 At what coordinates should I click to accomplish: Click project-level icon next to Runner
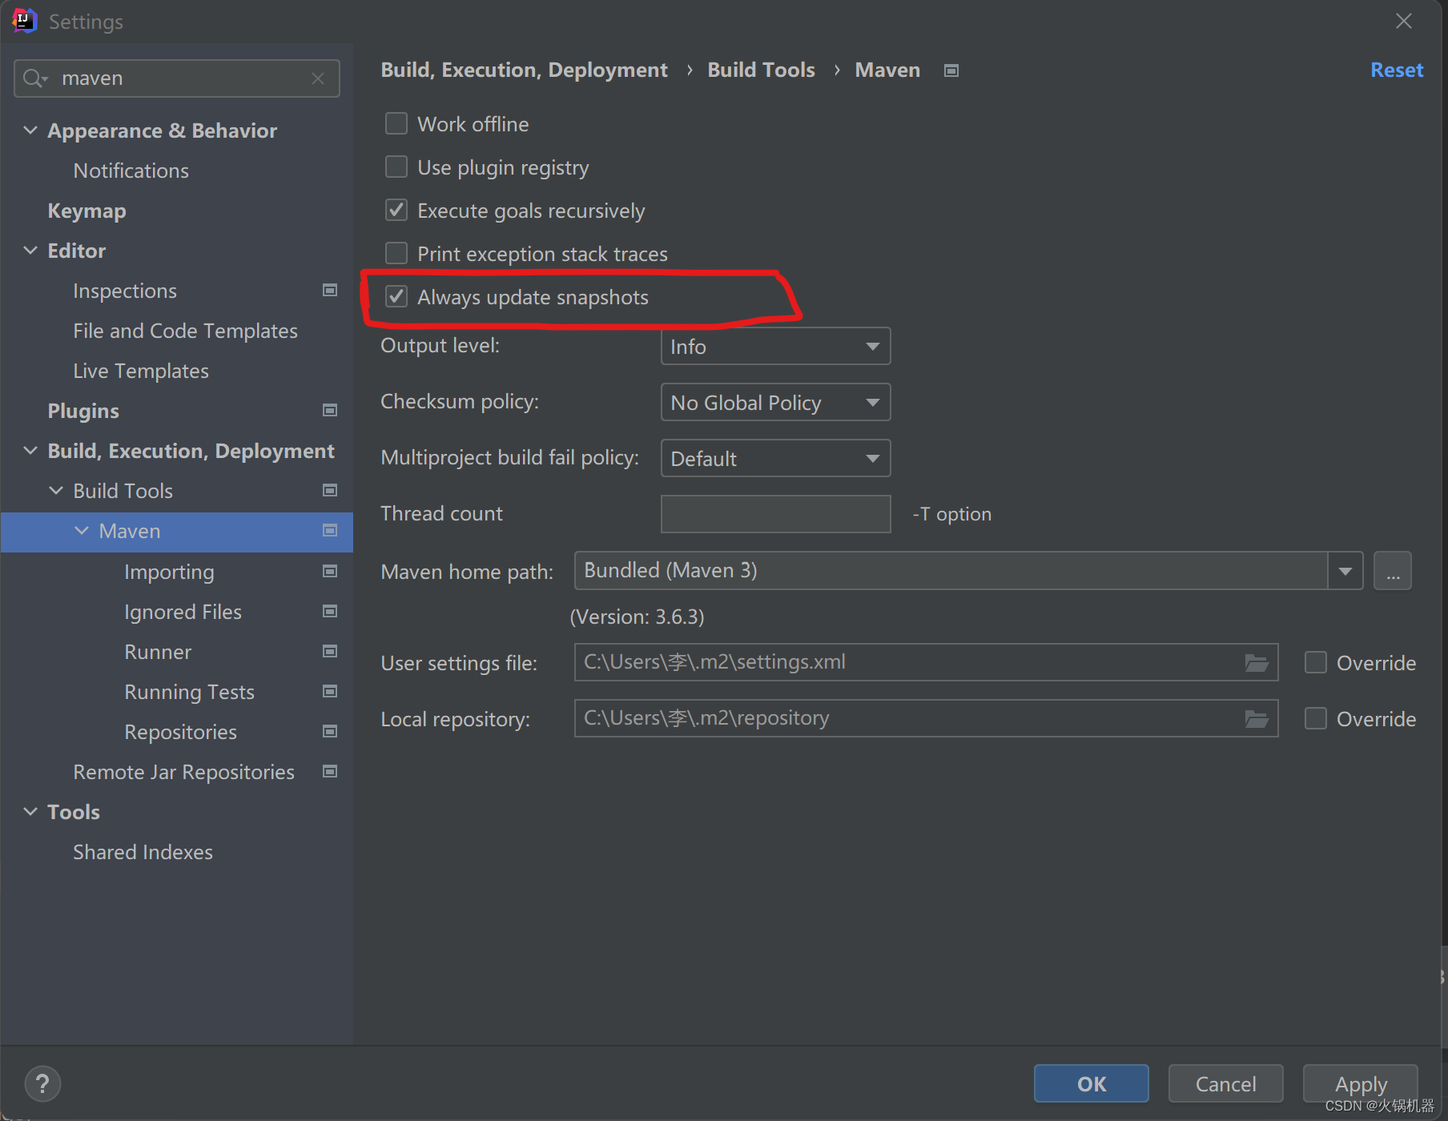pyautogui.click(x=329, y=651)
